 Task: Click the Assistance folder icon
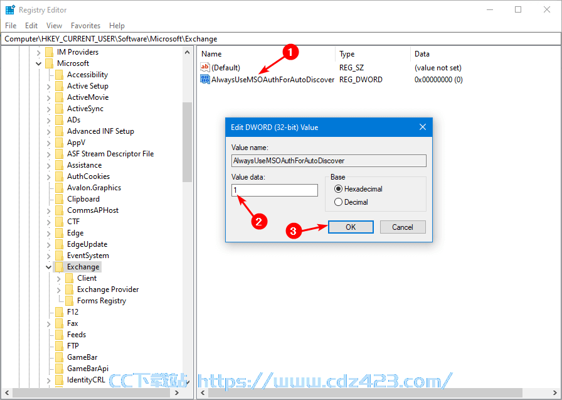[x=59, y=165]
